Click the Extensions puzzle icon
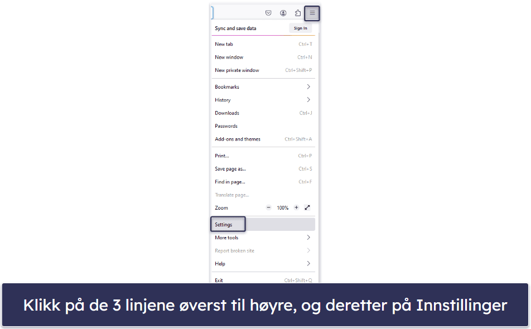The height and width of the screenshot is (329, 531). (298, 13)
